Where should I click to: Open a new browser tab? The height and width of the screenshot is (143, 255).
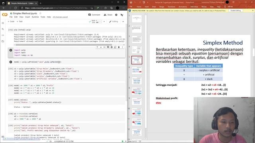41,3
